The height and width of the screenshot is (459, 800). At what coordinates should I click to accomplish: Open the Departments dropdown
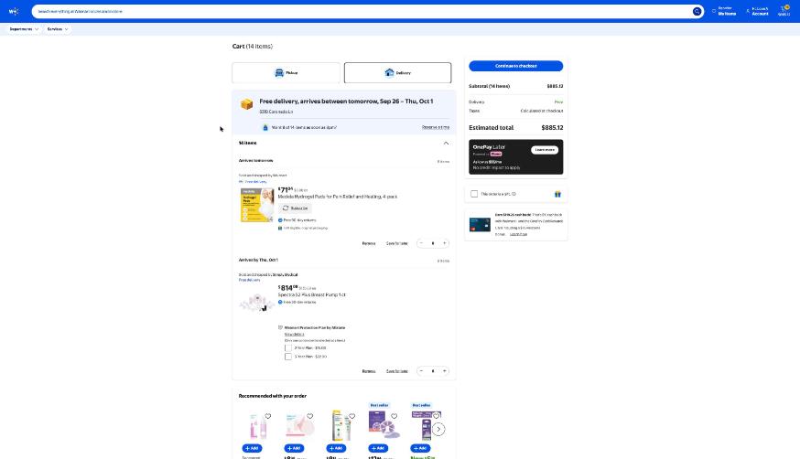point(24,29)
